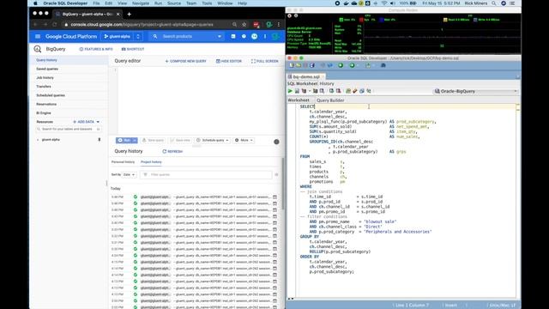Switch to Query Builder tab
The image size is (549, 309).
330,100
